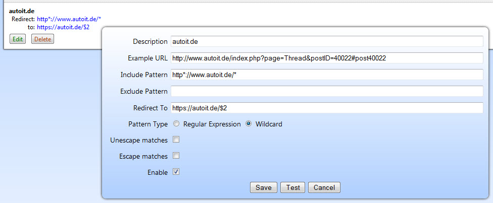Tick the Escape matches checkbox
493x203 pixels.
(176, 156)
